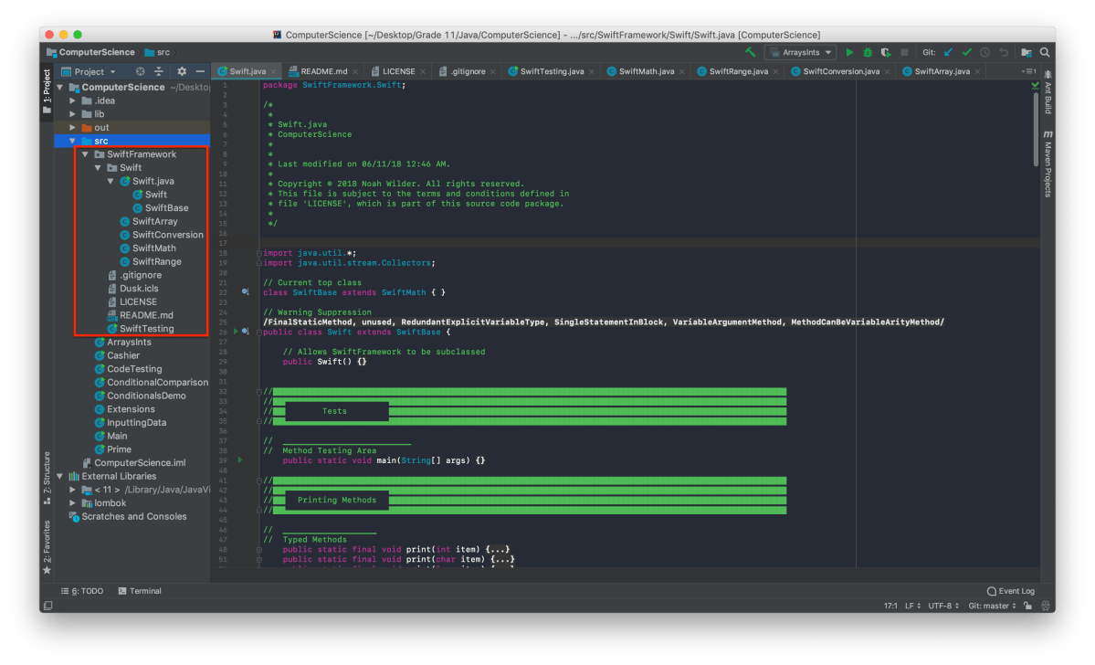Hide the Project panel with minus icon
The image size is (1095, 665).
click(x=200, y=71)
